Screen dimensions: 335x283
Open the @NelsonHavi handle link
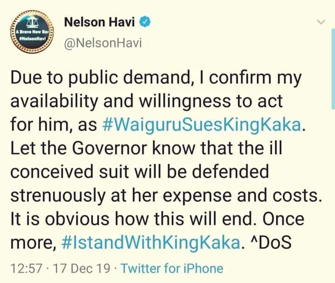coord(103,43)
